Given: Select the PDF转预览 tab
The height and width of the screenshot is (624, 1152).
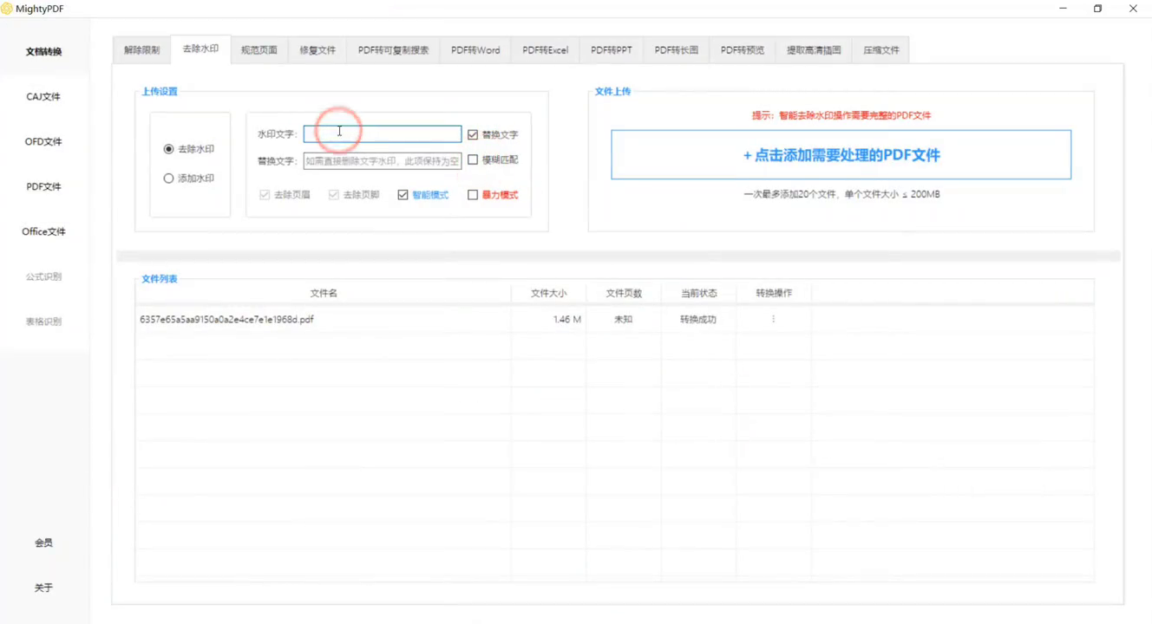Looking at the screenshot, I should pos(742,50).
